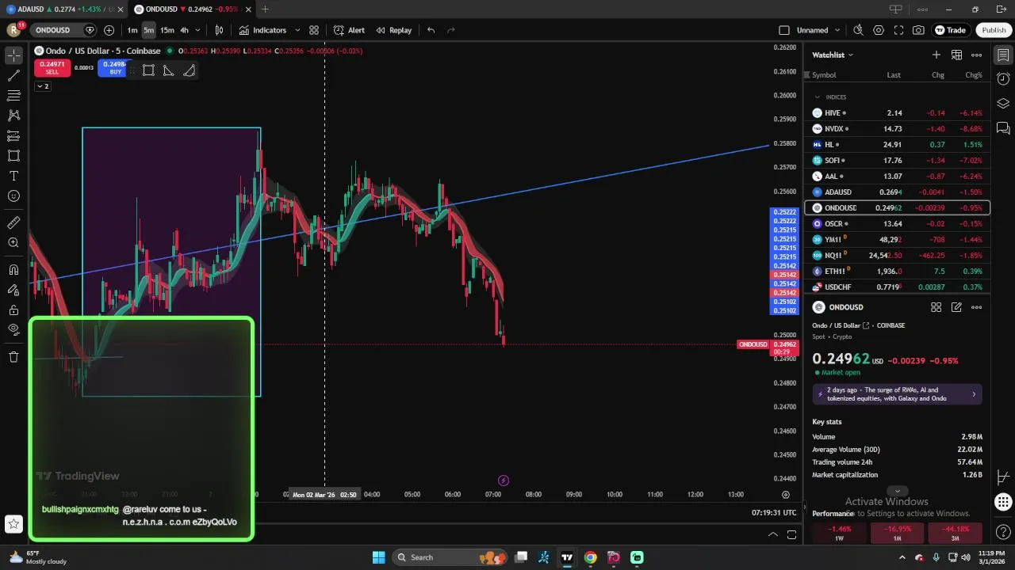1015x570 pixels.
Task: Expand favorite indicators dropdown arrow
Action: tap(297, 30)
